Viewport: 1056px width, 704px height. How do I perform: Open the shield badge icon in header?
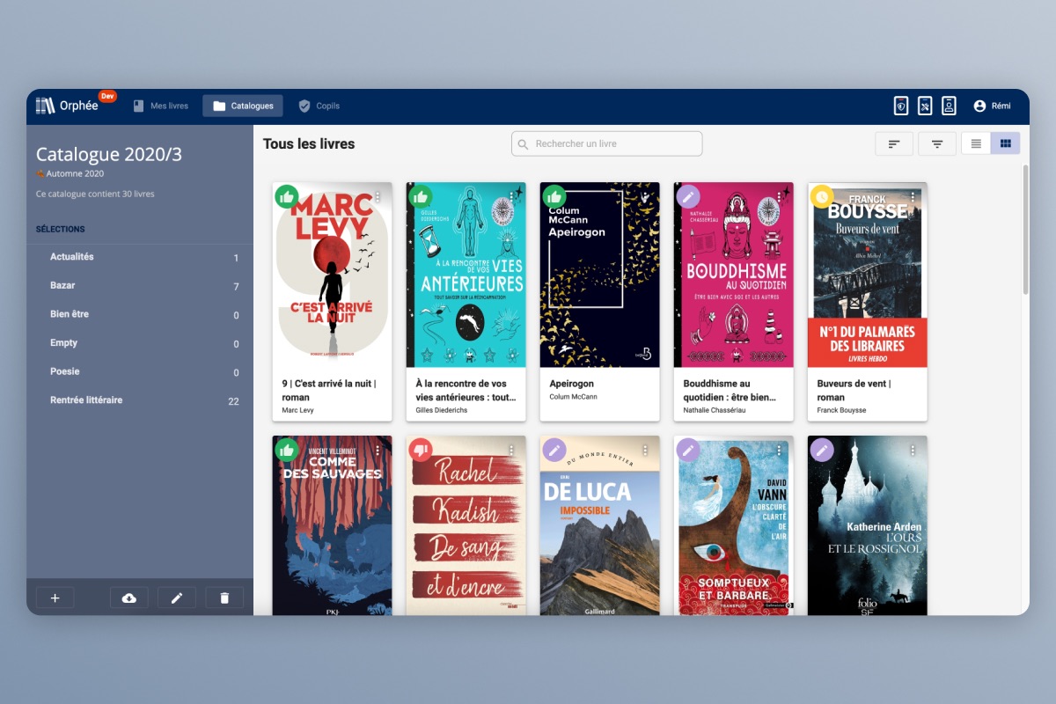point(901,106)
